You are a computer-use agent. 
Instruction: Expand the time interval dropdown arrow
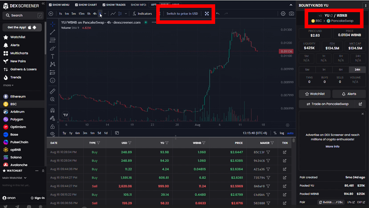[105, 14]
